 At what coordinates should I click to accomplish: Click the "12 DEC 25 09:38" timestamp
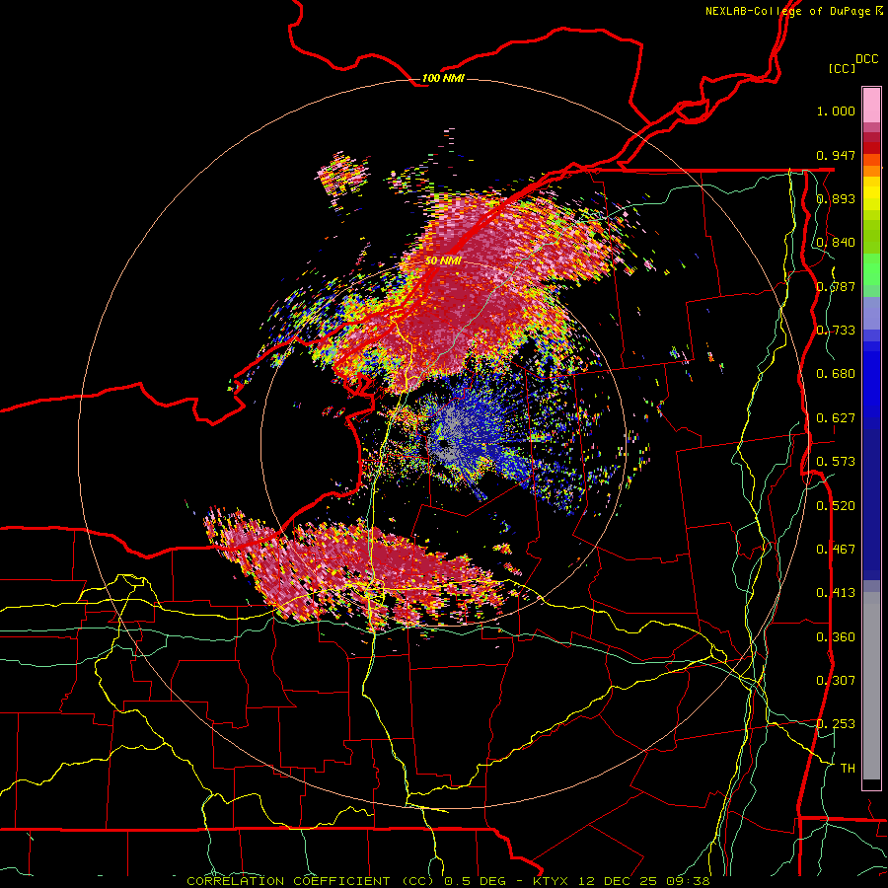(642, 881)
